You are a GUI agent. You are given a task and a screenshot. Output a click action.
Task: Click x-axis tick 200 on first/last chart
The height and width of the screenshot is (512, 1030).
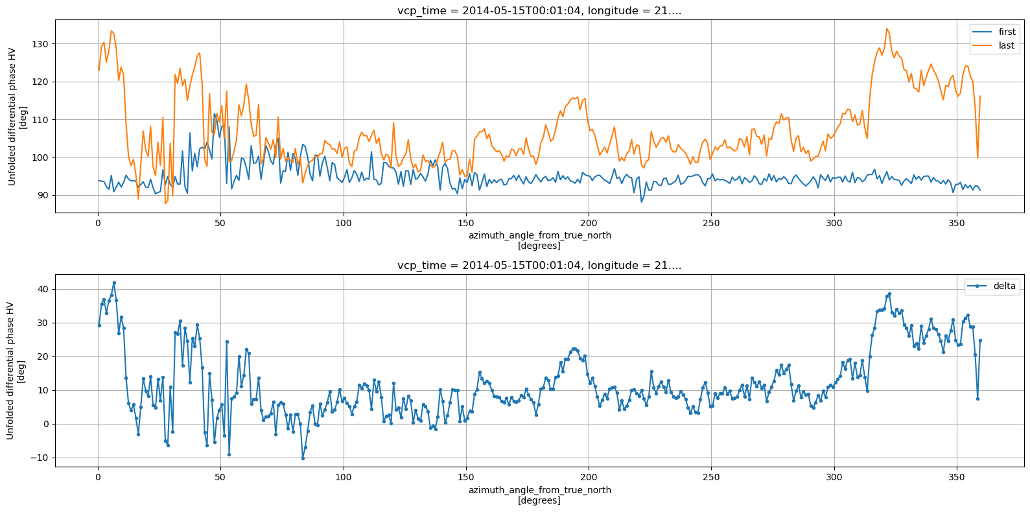(x=589, y=223)
